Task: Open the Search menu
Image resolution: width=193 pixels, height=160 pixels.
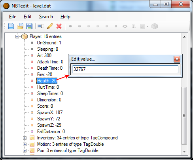Action: (x=46, y=17)
